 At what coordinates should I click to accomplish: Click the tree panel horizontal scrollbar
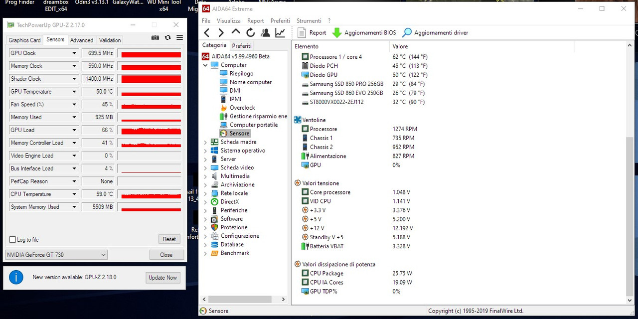[x=239, y=300]
